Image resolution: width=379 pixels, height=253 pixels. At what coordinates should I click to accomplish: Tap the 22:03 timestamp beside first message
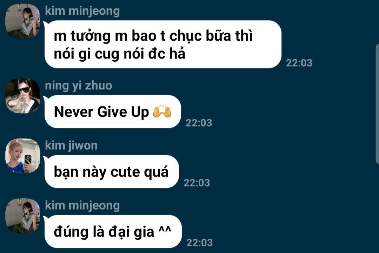tap(299, 63)
